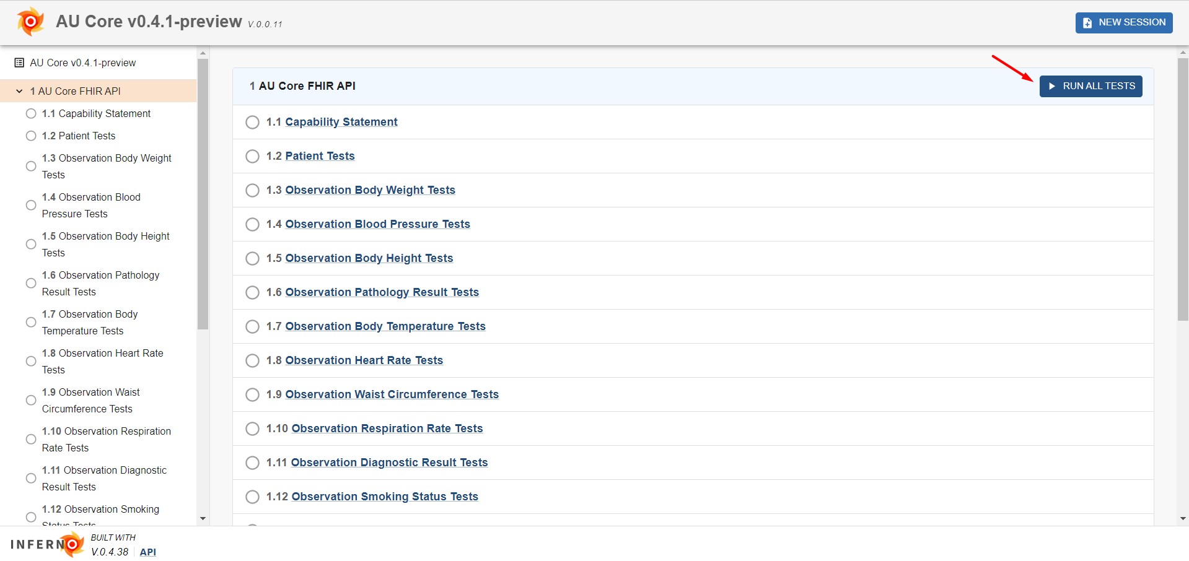
Task: Click status circle for 1.2 Patient Tests in main list
Action: pos(252,156)
